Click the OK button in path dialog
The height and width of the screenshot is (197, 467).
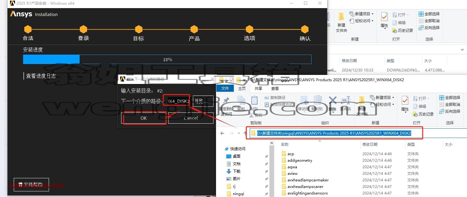(x=144, y=118)
